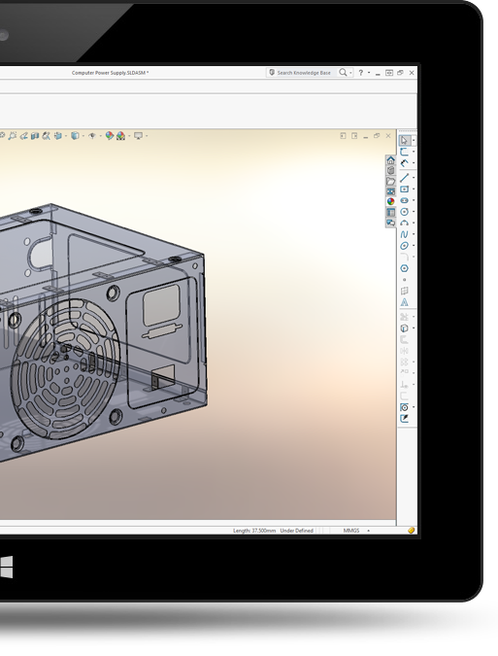Open the Smart Dimension sketch tool

coord(404,163)
